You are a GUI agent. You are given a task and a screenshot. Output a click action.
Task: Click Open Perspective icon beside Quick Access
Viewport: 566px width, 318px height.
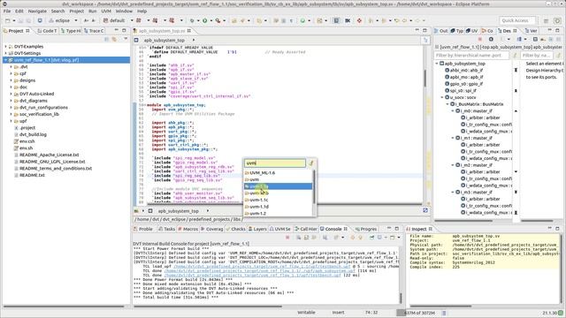tap(547, 21)
